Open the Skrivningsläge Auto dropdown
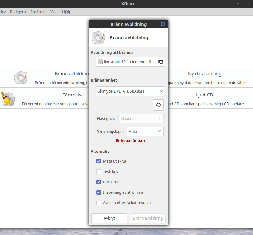Image resolution: width=253 pixels, height=235 pixels. pyautogui.click(x=145, y=132)
